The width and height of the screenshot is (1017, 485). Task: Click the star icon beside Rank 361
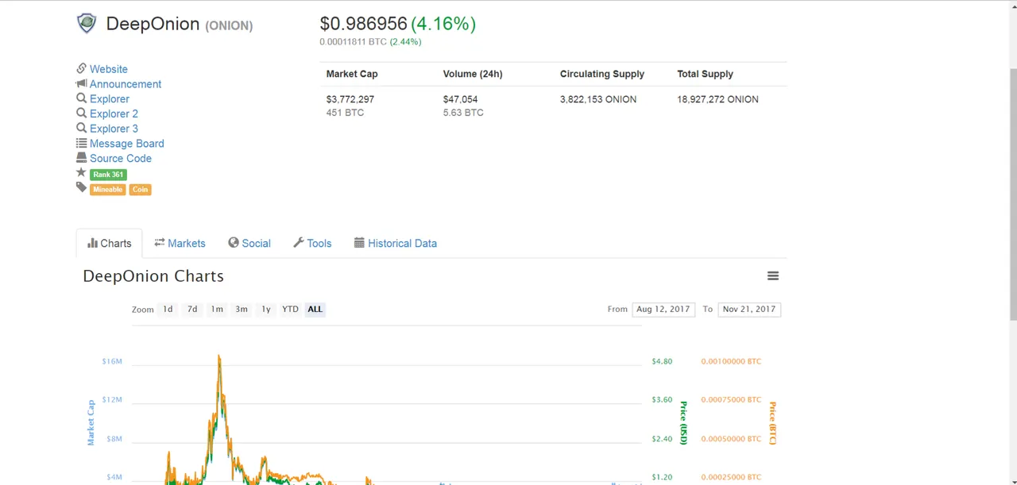[x=81, y=173]
